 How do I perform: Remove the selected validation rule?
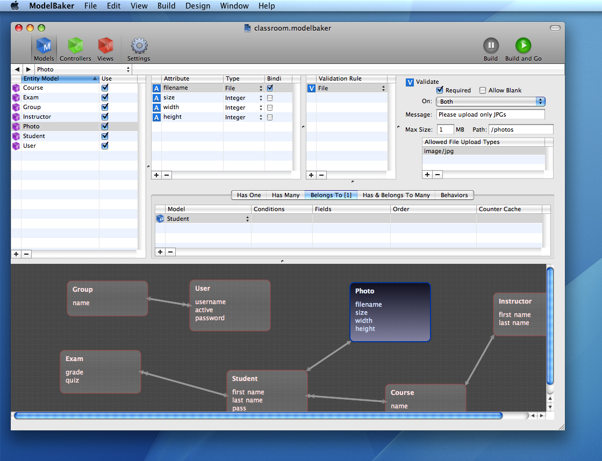tap(321, 175)
